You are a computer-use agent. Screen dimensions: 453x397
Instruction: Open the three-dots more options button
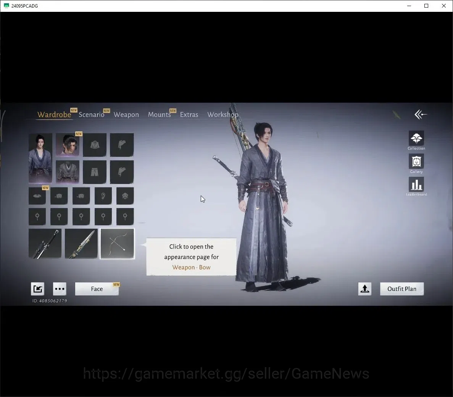(x=60, y=289)
